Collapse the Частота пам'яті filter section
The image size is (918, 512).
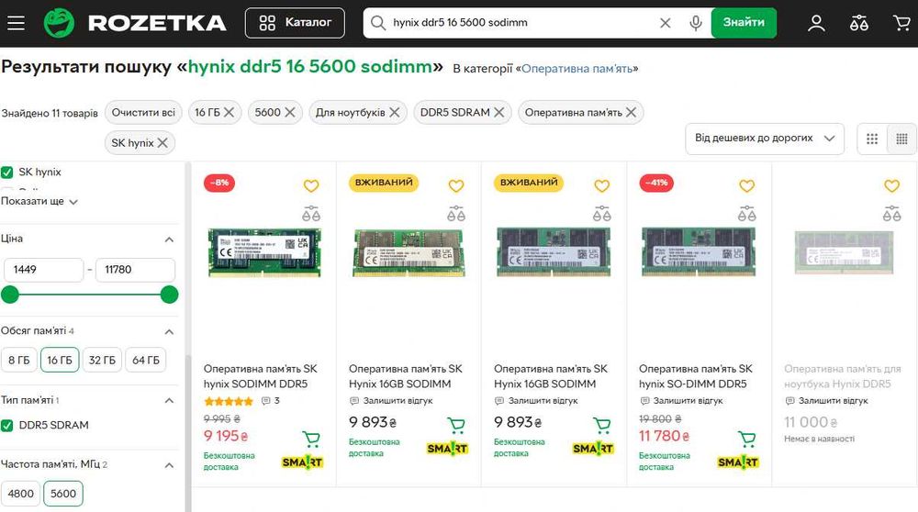(169, 465)
